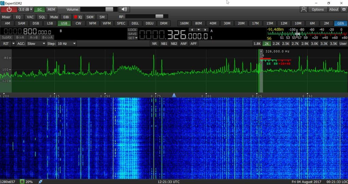Click the About button
Image resolution: width=348 pixels, height=184 pixels.
(334, 9)
